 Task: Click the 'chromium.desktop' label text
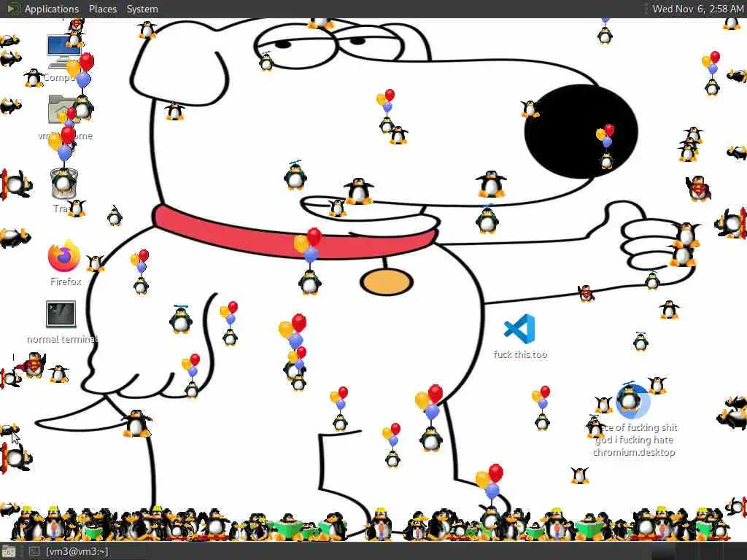pos(634,452)
